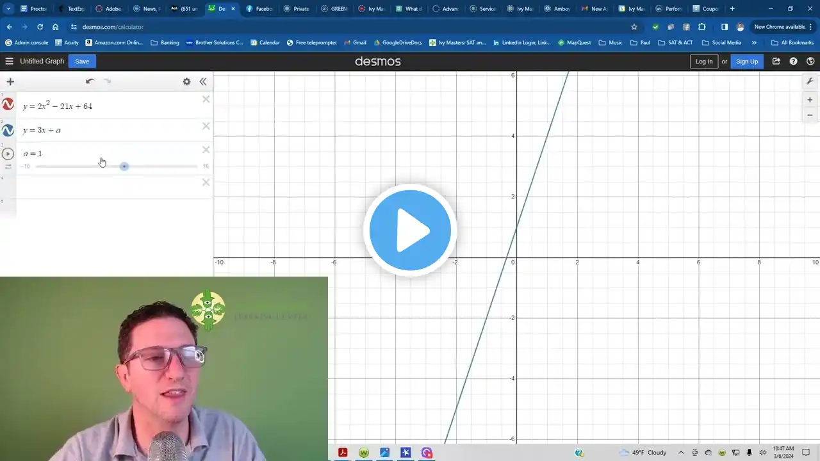Open the Admin console bookmark
The image size is (820, 461).
[26, 43]
